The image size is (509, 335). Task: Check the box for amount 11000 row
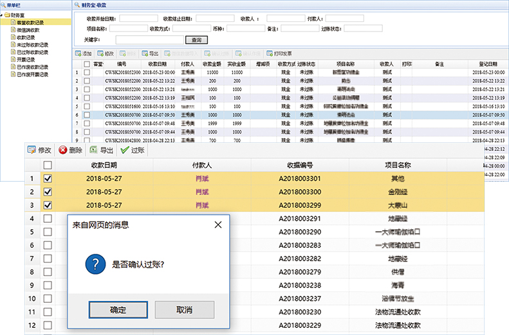[87, 72]
